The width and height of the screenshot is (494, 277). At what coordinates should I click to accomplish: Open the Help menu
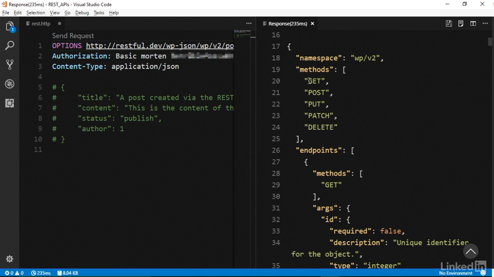[x=114, y=13]
